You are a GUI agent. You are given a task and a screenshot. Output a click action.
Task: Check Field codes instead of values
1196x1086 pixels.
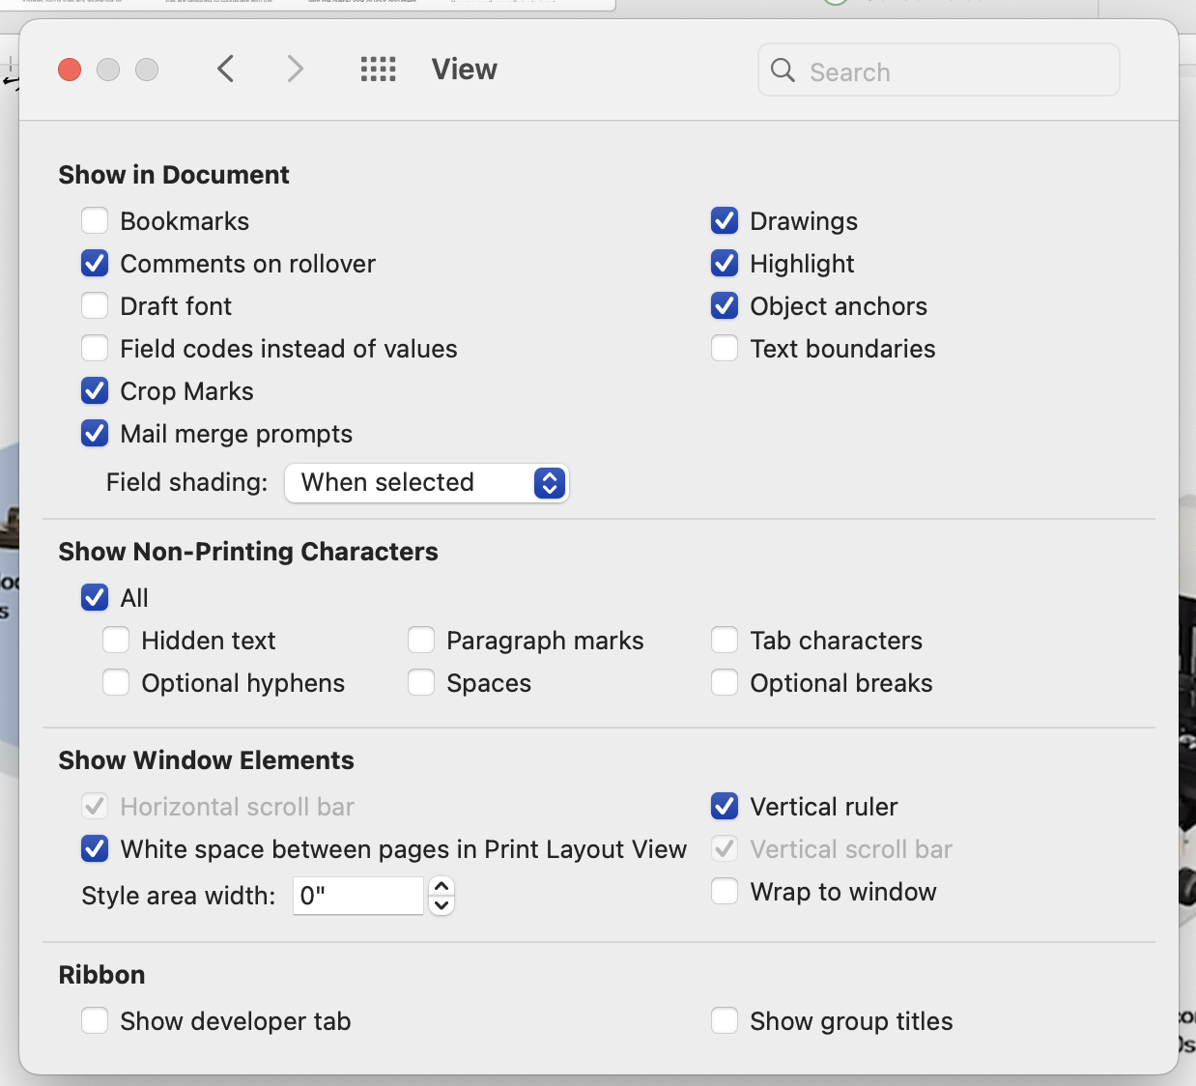tap(95, 349)
